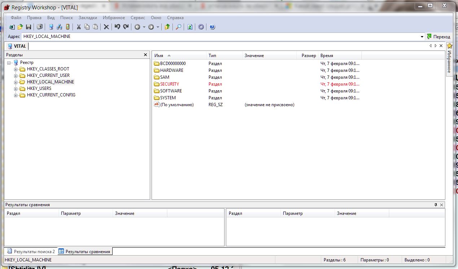This screenshot has height=269, width=458.
Task: Select the SAM key row
Action: pyautogui.click(x=257, y=77)
